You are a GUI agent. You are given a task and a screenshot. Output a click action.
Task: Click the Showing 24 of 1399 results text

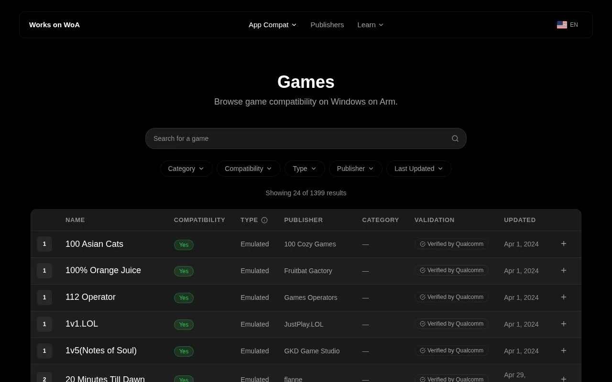(306, 193)
